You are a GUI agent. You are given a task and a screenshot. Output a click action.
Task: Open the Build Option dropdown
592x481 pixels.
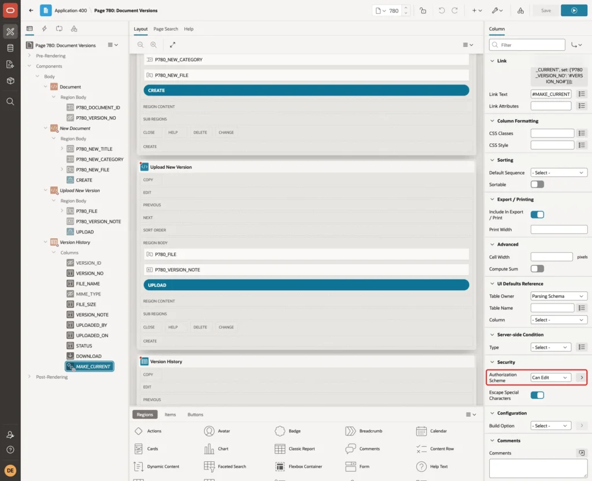[550, 425]
